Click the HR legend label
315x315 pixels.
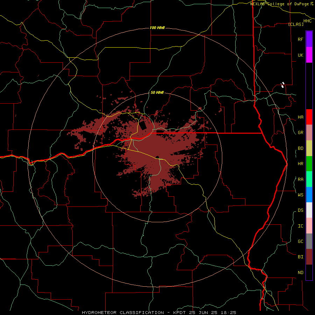pos(300,164)
